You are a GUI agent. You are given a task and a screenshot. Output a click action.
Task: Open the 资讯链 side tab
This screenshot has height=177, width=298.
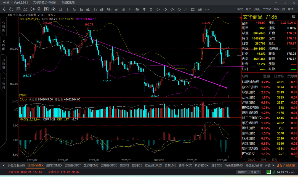pyautogui.click(x=4, y=64)
